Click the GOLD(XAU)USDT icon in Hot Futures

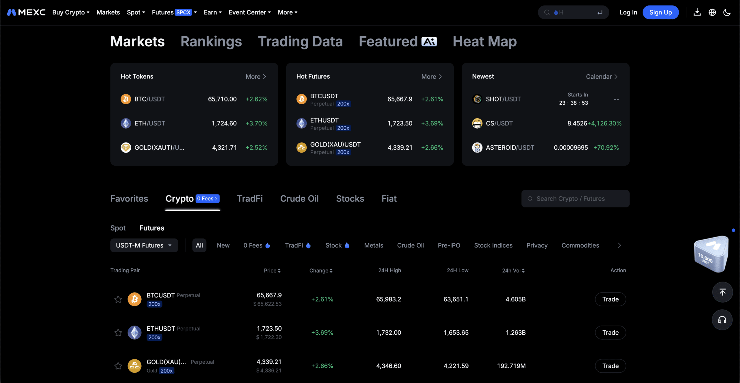click(x=301, y=148)
